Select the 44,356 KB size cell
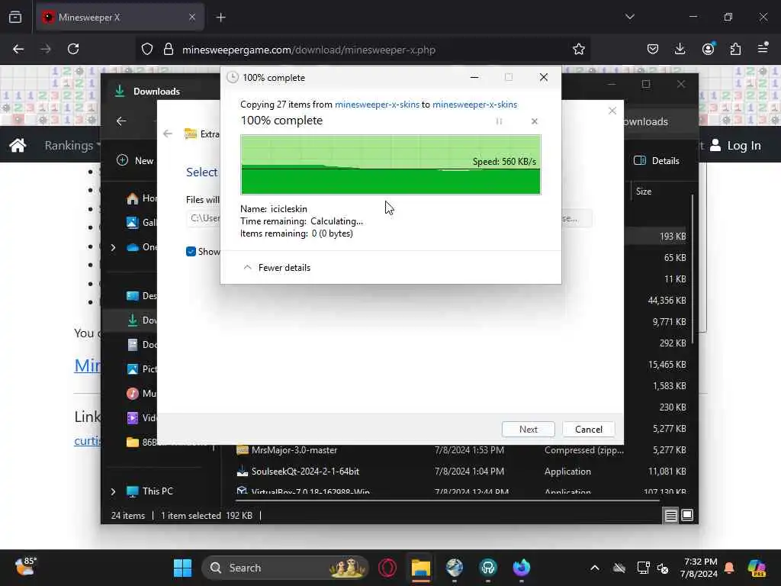The width and height of the screenshot is (781, 586). (x=667, y=301)
